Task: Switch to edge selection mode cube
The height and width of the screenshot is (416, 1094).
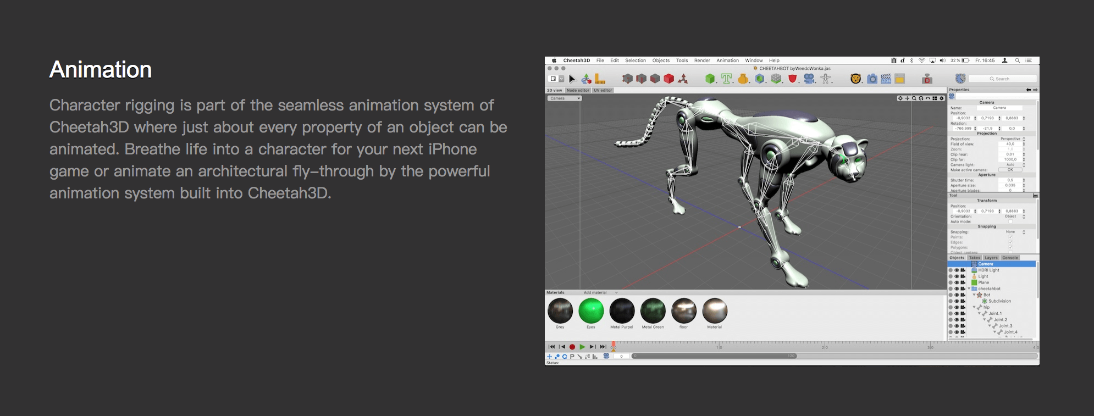Action: pyautogui.click(x=641, y=79)
